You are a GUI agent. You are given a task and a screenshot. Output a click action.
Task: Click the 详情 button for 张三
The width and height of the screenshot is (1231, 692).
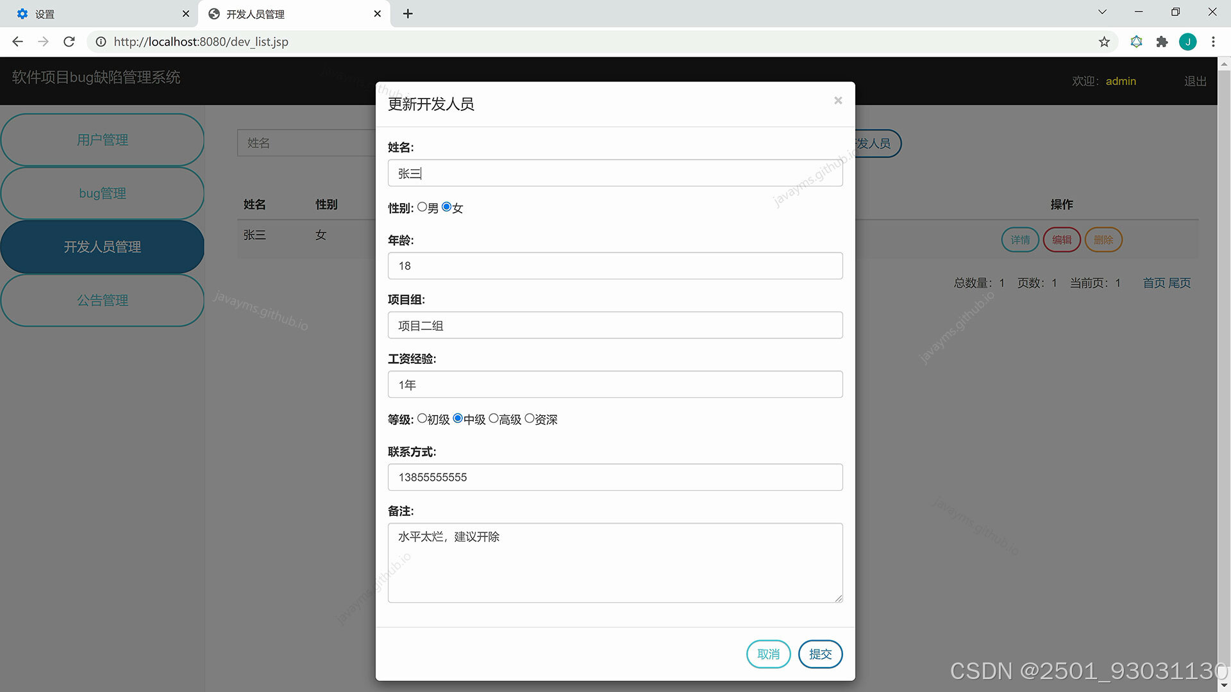(x=1020, y=240)
